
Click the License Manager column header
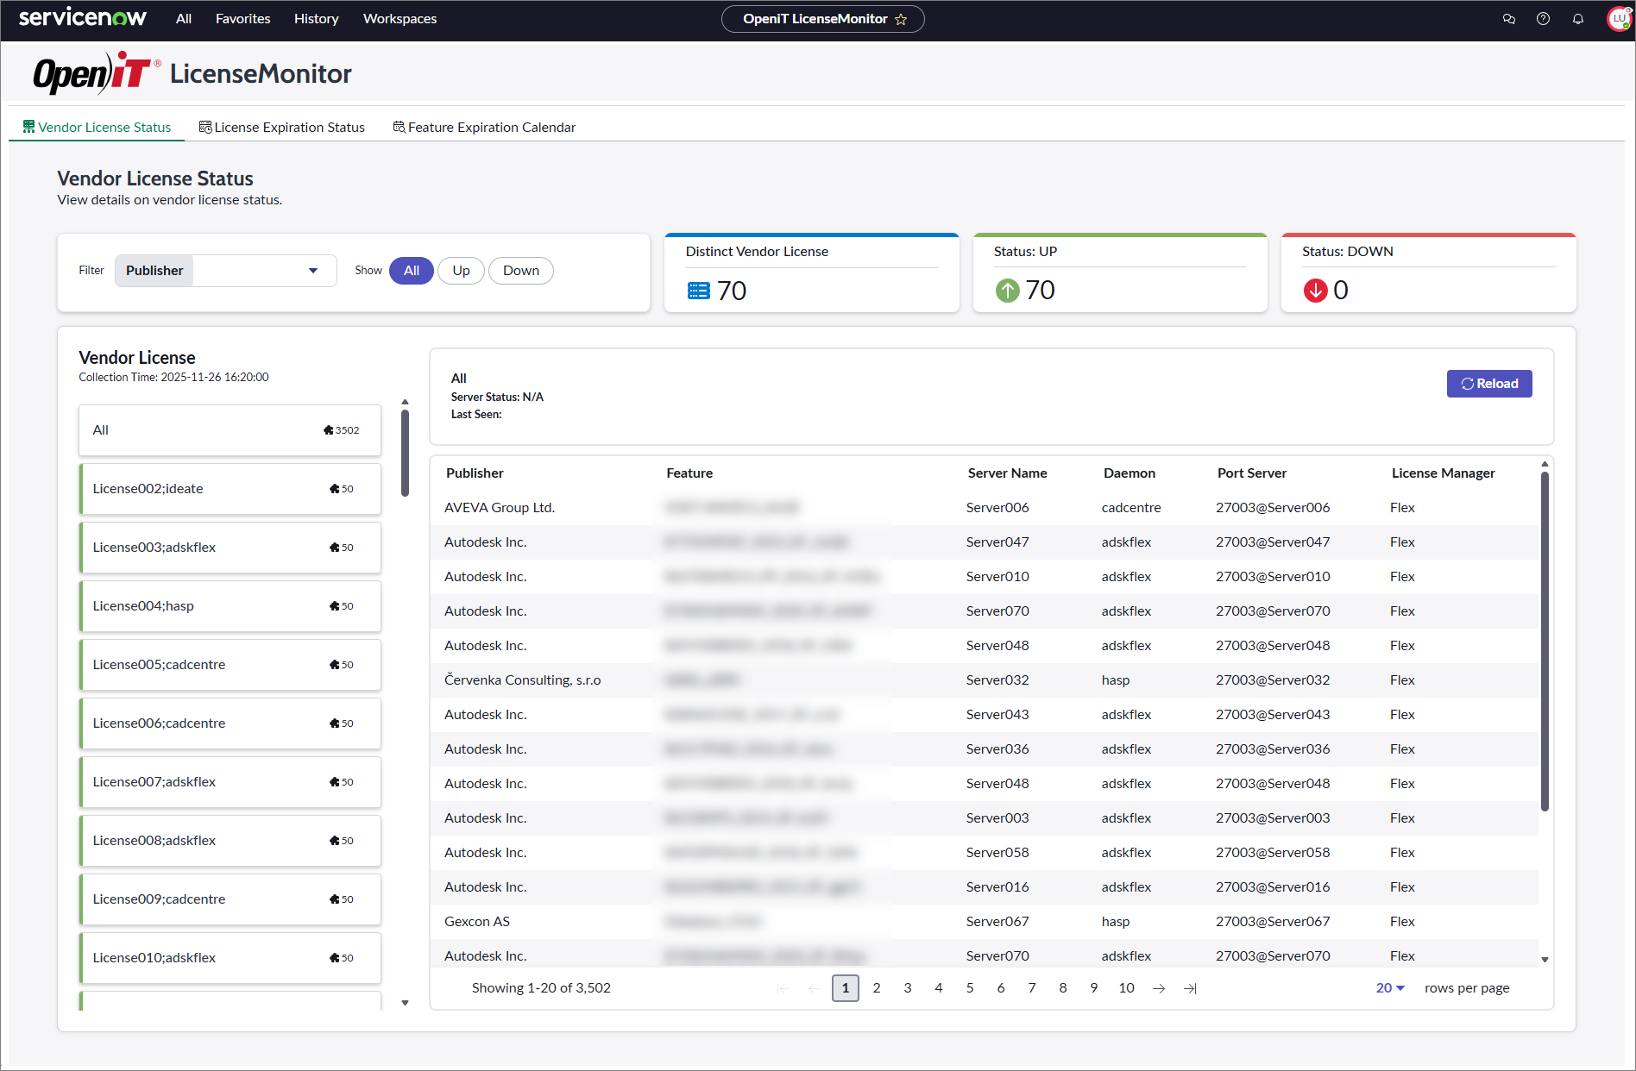[1443, 473]
